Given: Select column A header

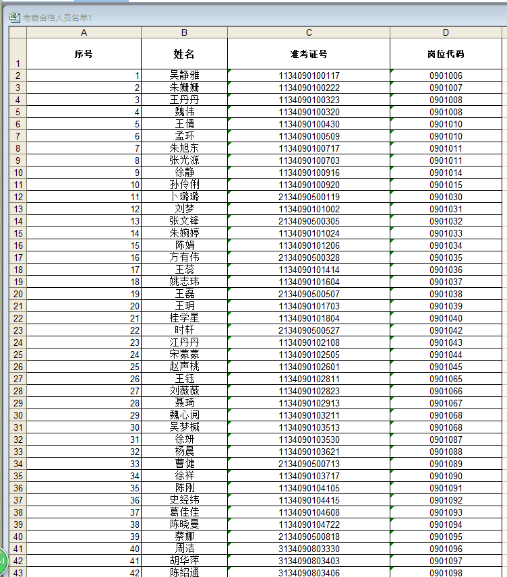Looking at the screenshot, I should pos(84,32).
